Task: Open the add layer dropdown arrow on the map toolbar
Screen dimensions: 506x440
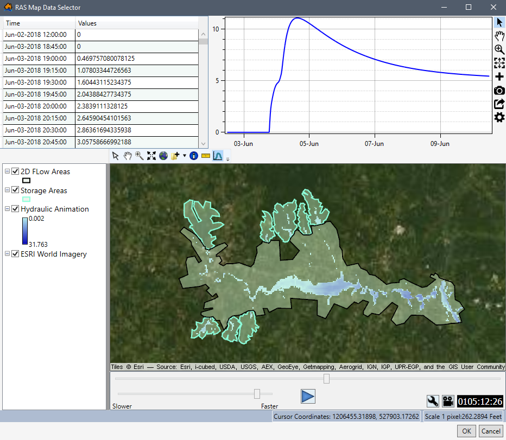Action: point(185,155)
